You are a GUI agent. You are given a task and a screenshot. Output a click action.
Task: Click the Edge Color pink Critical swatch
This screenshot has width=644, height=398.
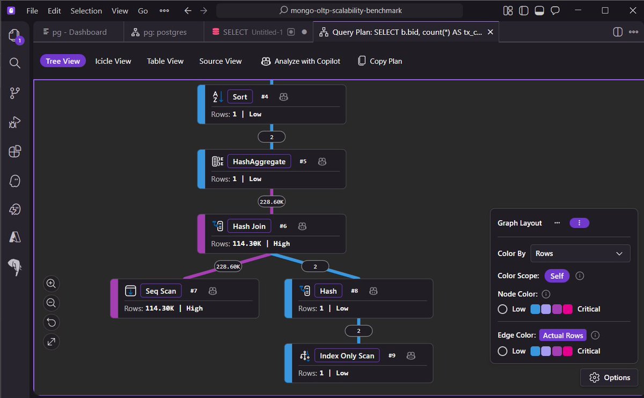click(x=567, y=351)
